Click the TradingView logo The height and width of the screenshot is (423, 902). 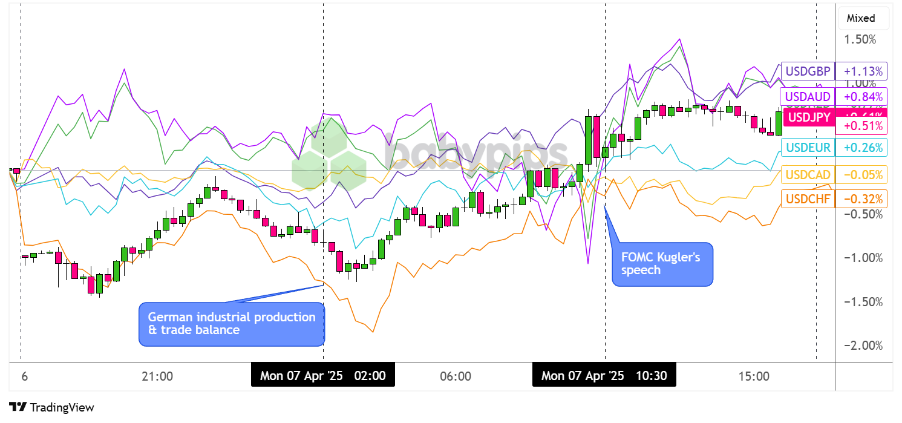click(51, 407)
